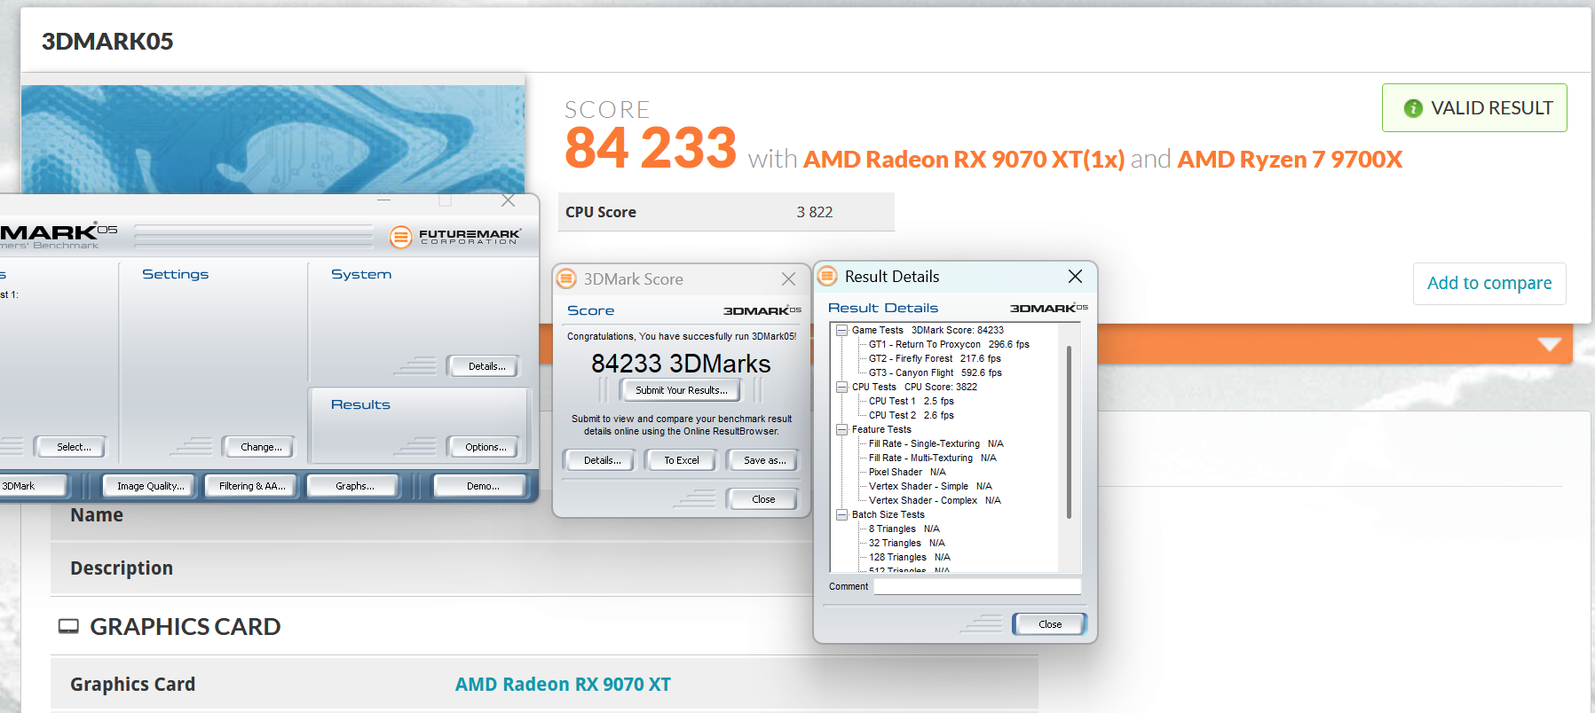The width and height of the screenshot is (1595, 713).
Task: Select Fill Rate - Multi-Texturing row
Action: coord(932,458)
